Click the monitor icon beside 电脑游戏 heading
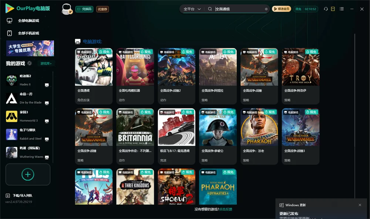The image size is (370, 219). coord(78,41)
